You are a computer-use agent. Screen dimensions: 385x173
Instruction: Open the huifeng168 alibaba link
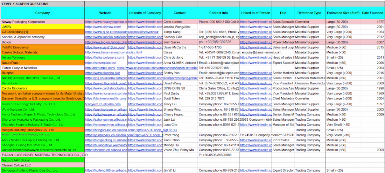point(106,170)
